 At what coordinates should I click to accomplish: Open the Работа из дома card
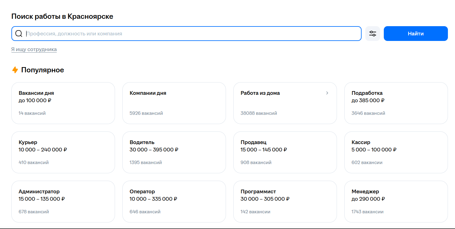[285, 103]
